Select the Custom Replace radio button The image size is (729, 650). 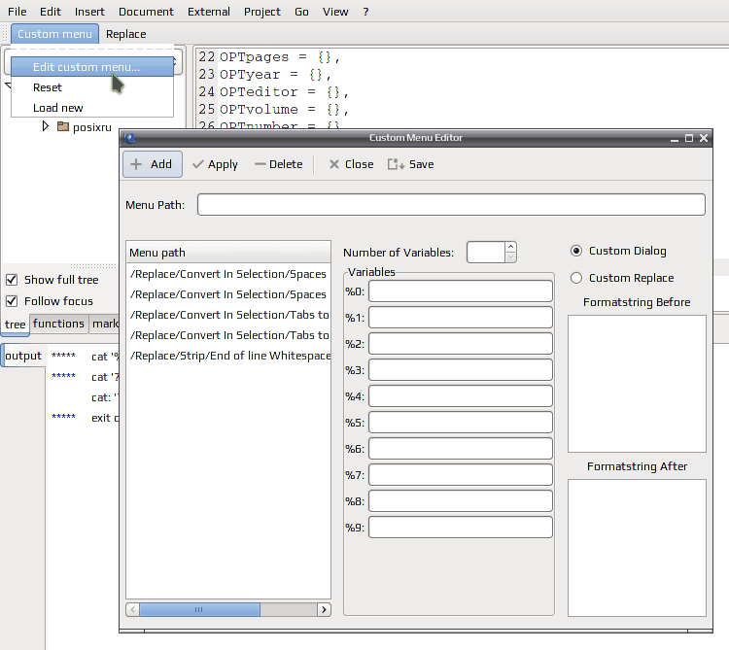point(576,278)
